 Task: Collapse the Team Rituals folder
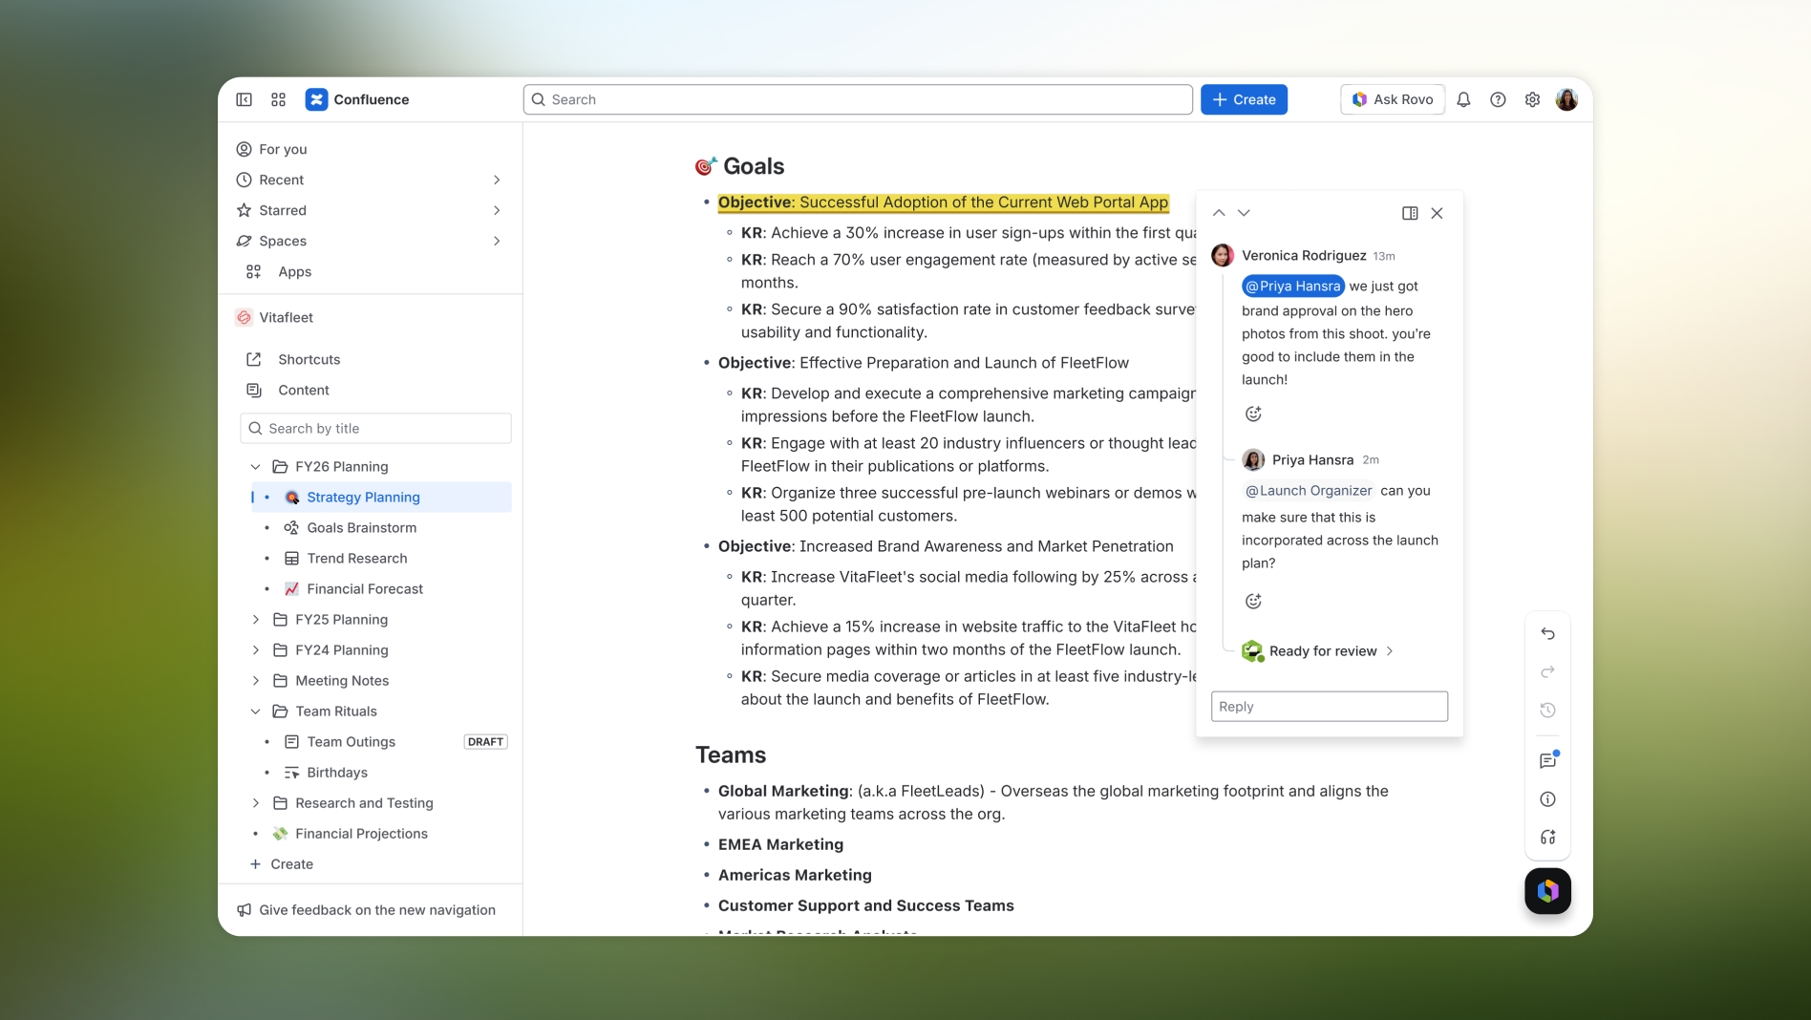(x=256, y=712)
